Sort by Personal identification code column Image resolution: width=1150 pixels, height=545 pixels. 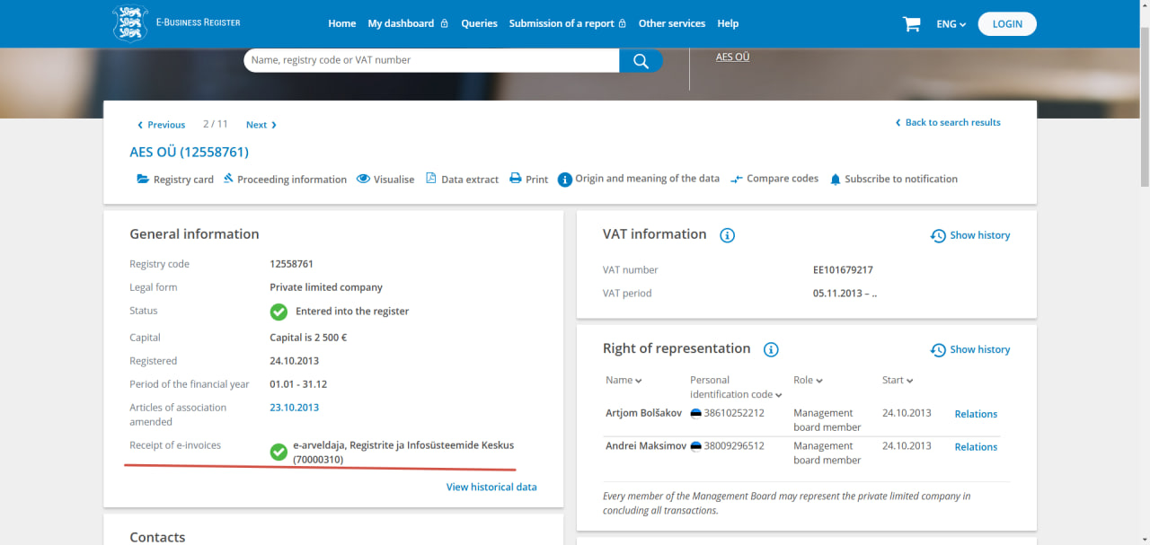(736, 387)
